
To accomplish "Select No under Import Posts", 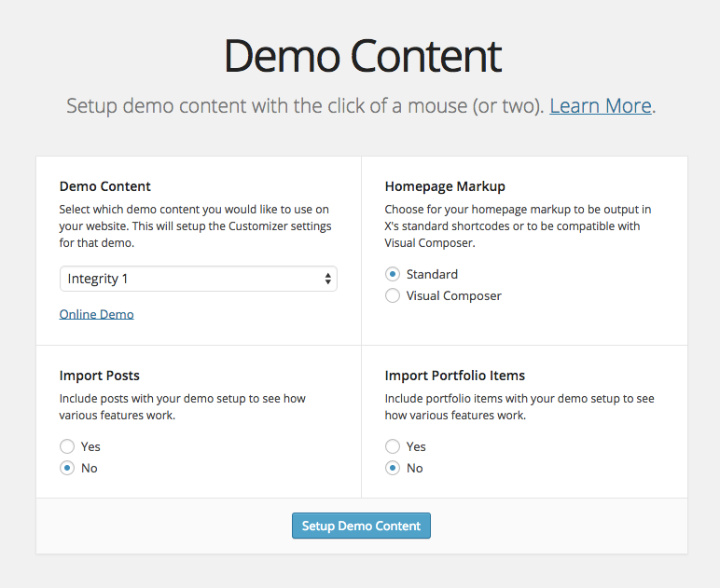I will tap(67, 468).
